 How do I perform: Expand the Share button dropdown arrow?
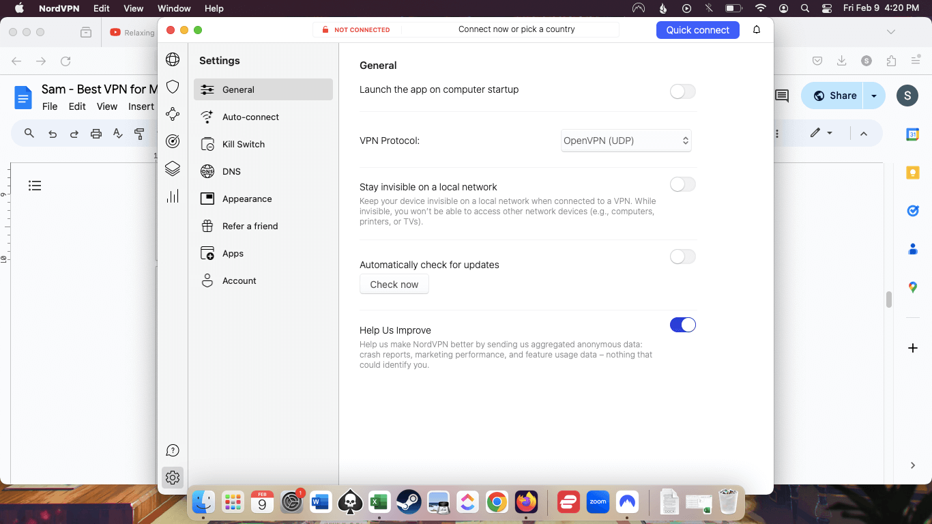coord(874,96)
